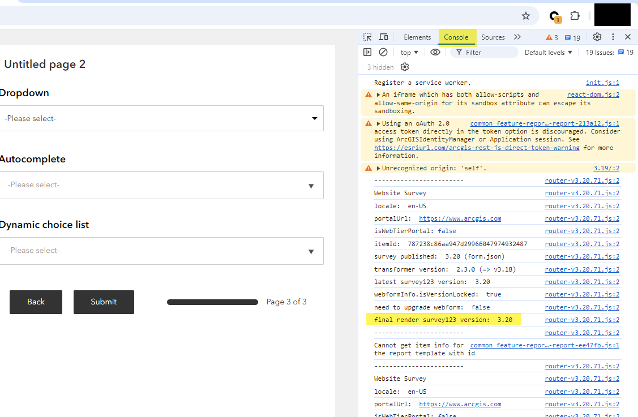Toggle the device toolbar for responsive mode
This screenshot has height=417, width=638.
click(x=383, y=37)
